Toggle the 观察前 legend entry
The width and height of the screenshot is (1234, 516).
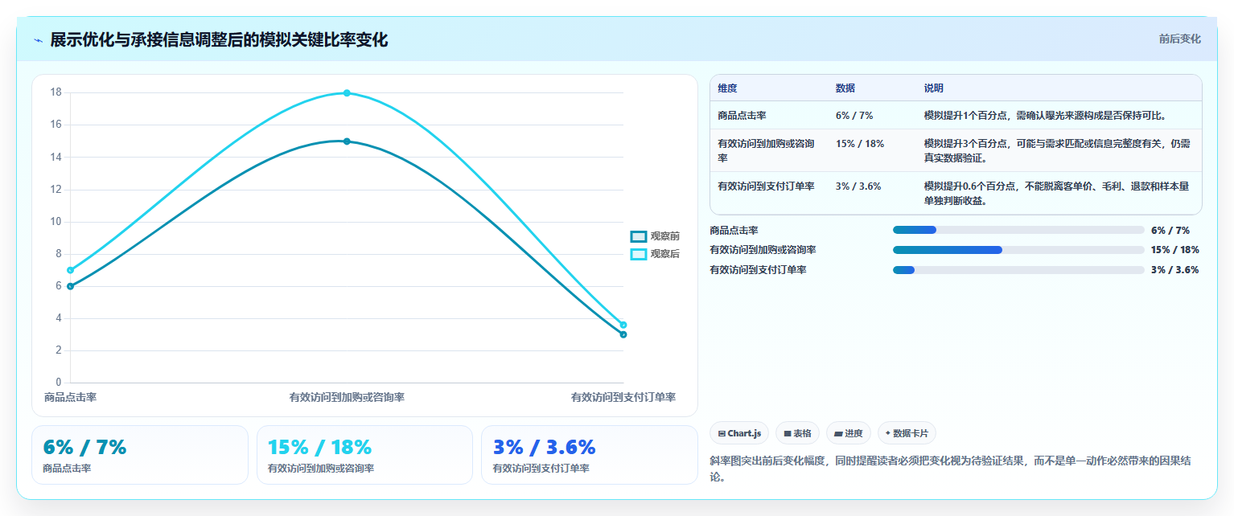pyautogui.click(x=656, y=236)
